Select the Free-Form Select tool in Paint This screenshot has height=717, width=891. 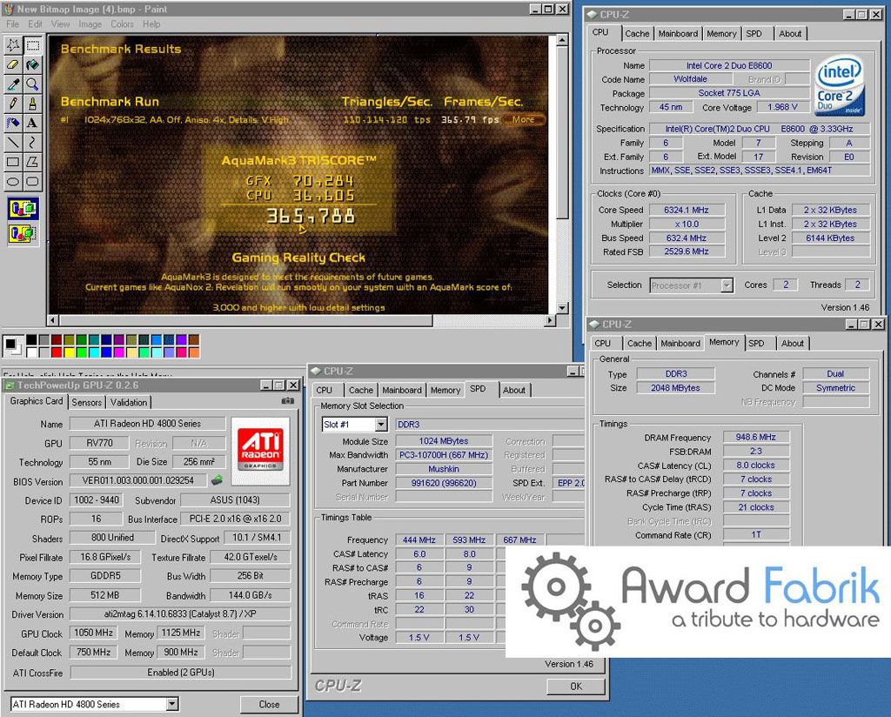[12, 45]
